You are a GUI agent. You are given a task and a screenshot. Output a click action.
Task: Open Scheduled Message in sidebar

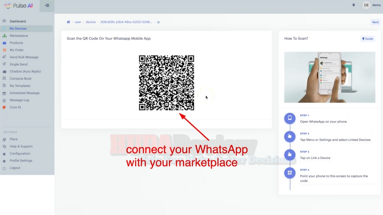pyautogui.click(x=25, y=93)
